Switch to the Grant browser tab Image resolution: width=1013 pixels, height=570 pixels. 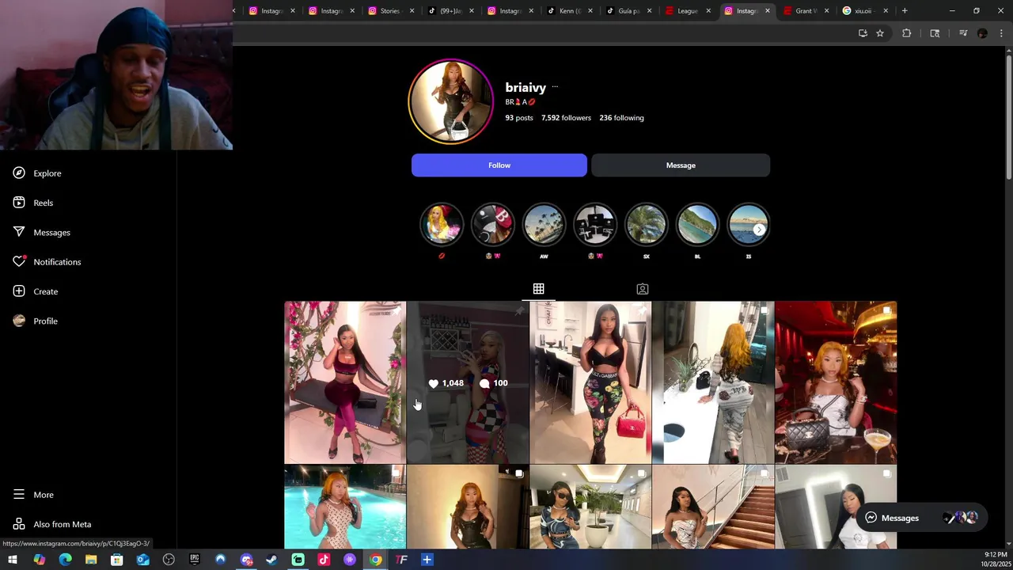(x=805, y=11)
